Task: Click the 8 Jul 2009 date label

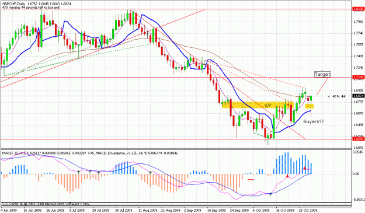Action: pos(77,211)
